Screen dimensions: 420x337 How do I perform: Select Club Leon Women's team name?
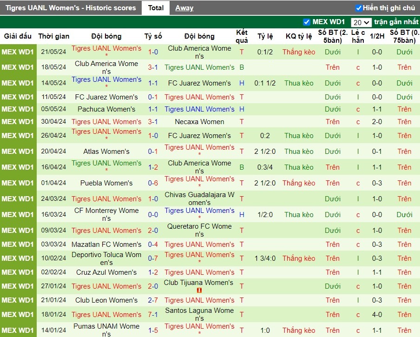pos(106,300)
